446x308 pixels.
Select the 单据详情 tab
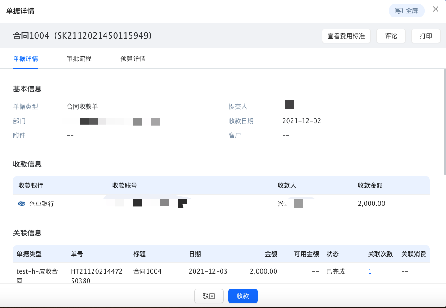click(x=25, y=59)
